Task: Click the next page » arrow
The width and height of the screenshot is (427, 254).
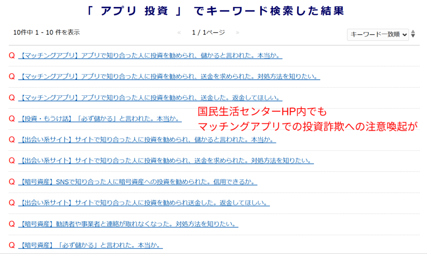Action: coord(238,31)
